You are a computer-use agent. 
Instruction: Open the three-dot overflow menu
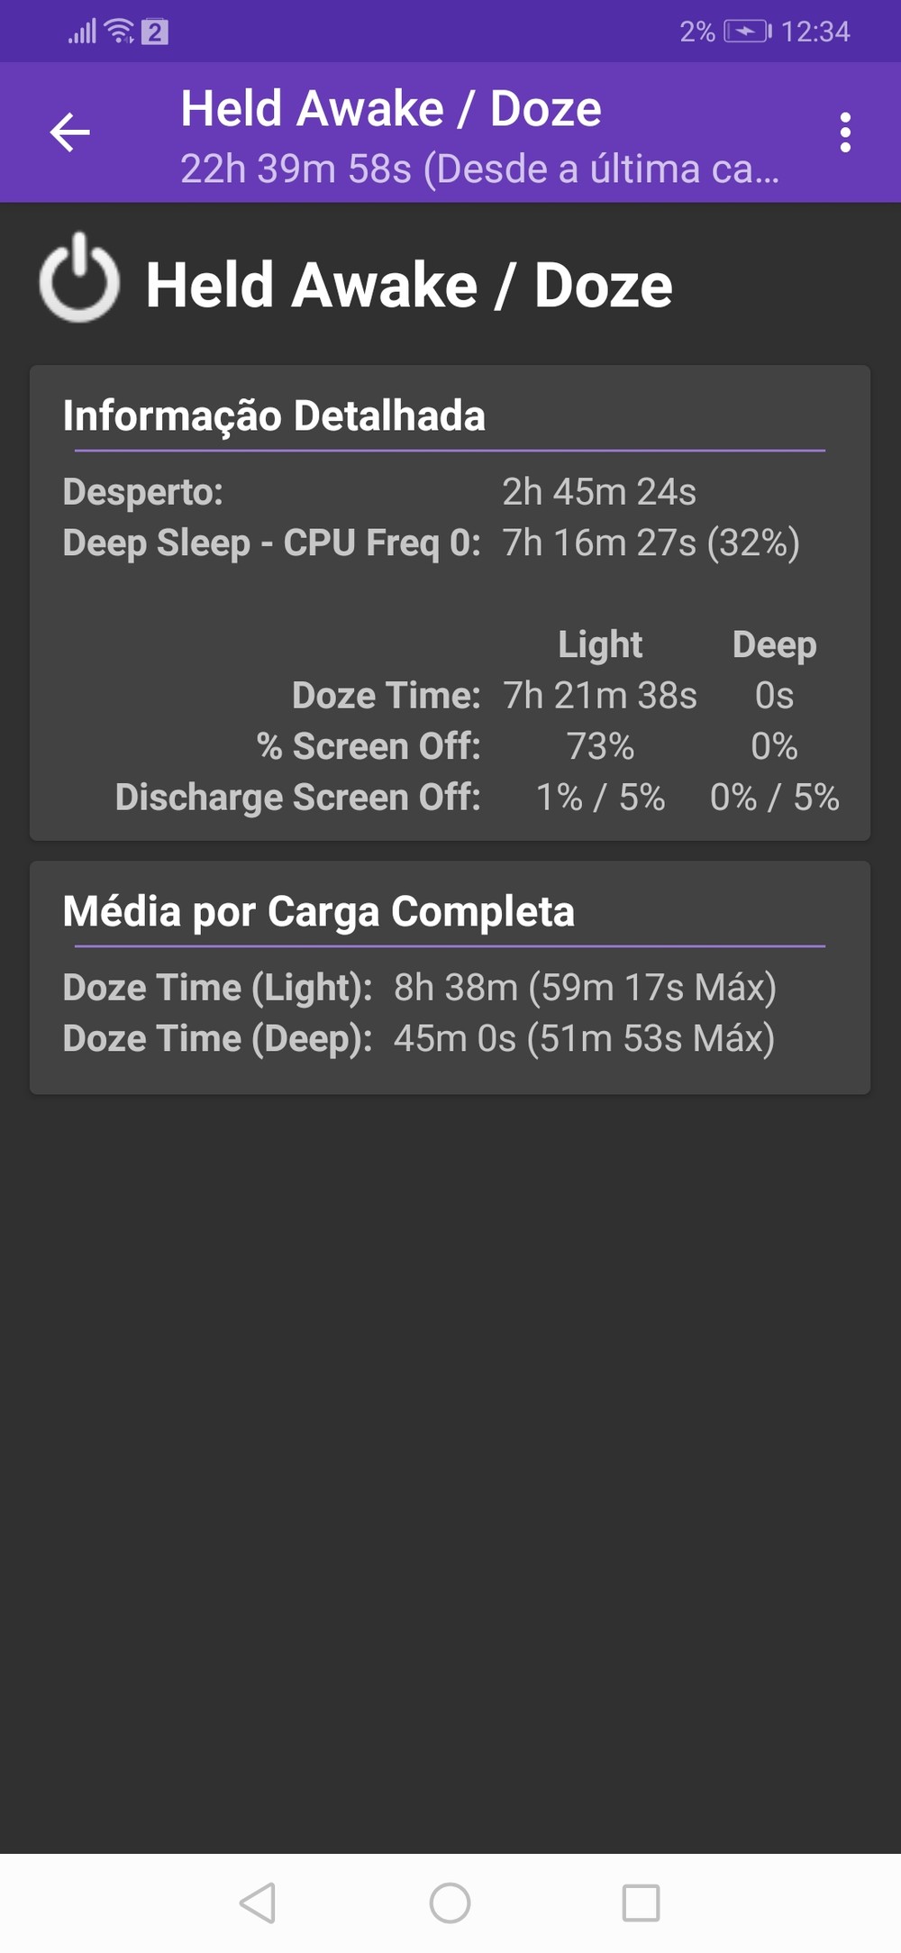844,132
